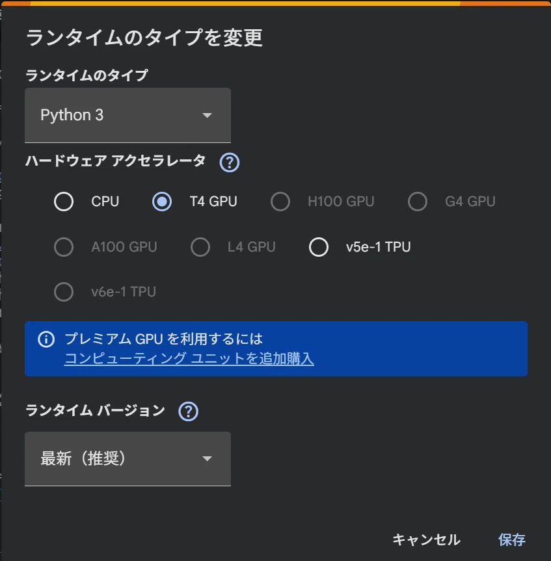551x561 pixels.
Task: Click the 保存 button
Action: click(512, 540)
